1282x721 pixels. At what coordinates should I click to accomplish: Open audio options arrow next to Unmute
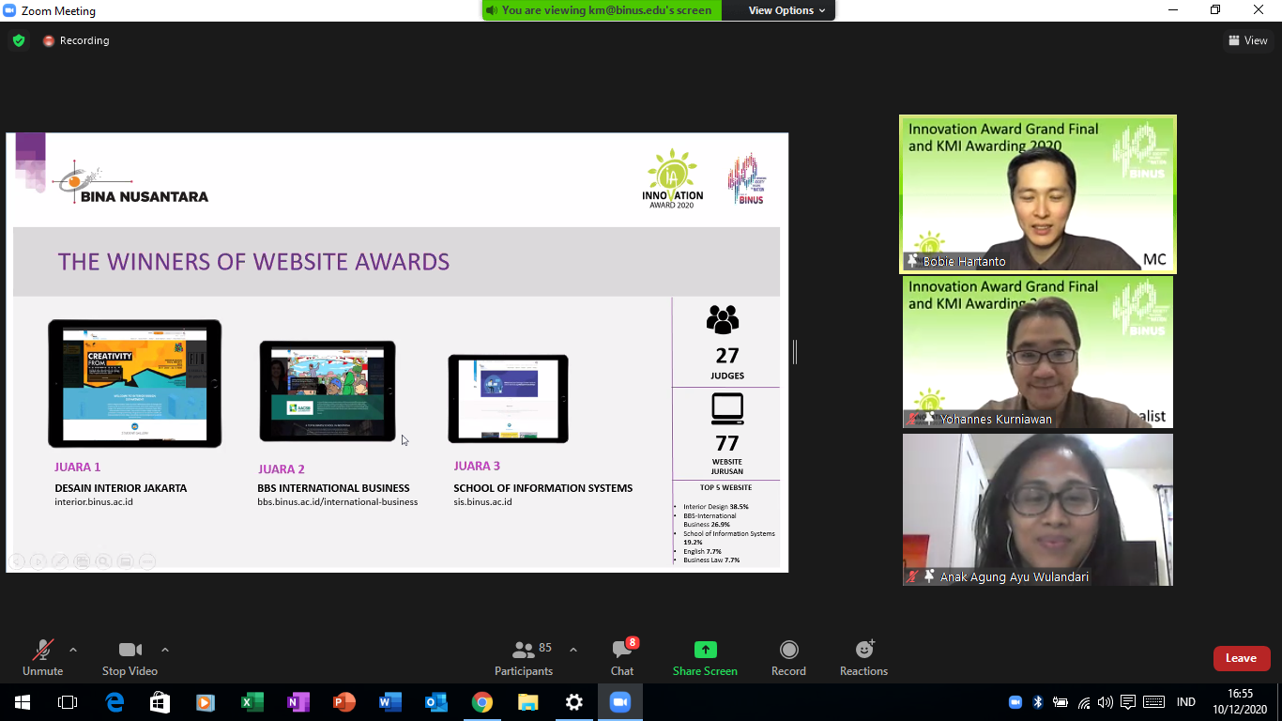coord(73,650)
